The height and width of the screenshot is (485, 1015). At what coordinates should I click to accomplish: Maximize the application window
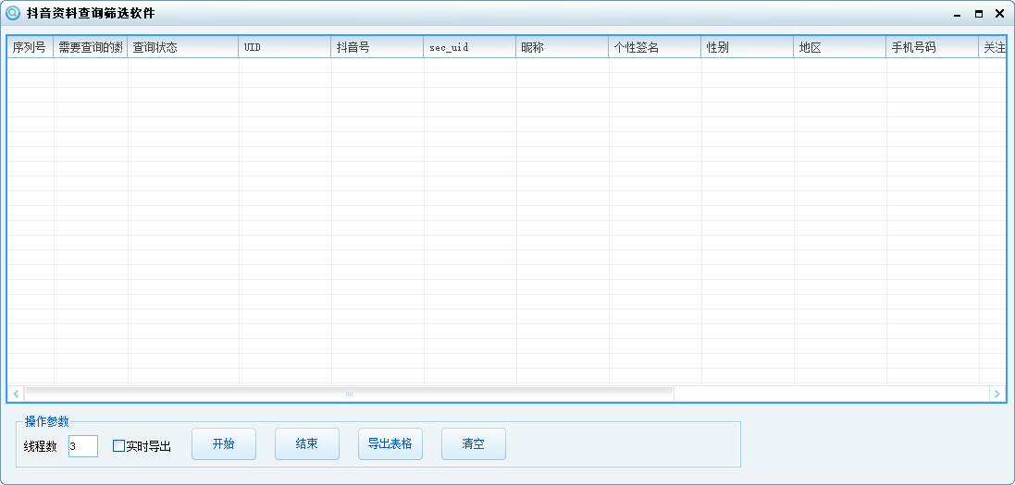click(979, 14)
